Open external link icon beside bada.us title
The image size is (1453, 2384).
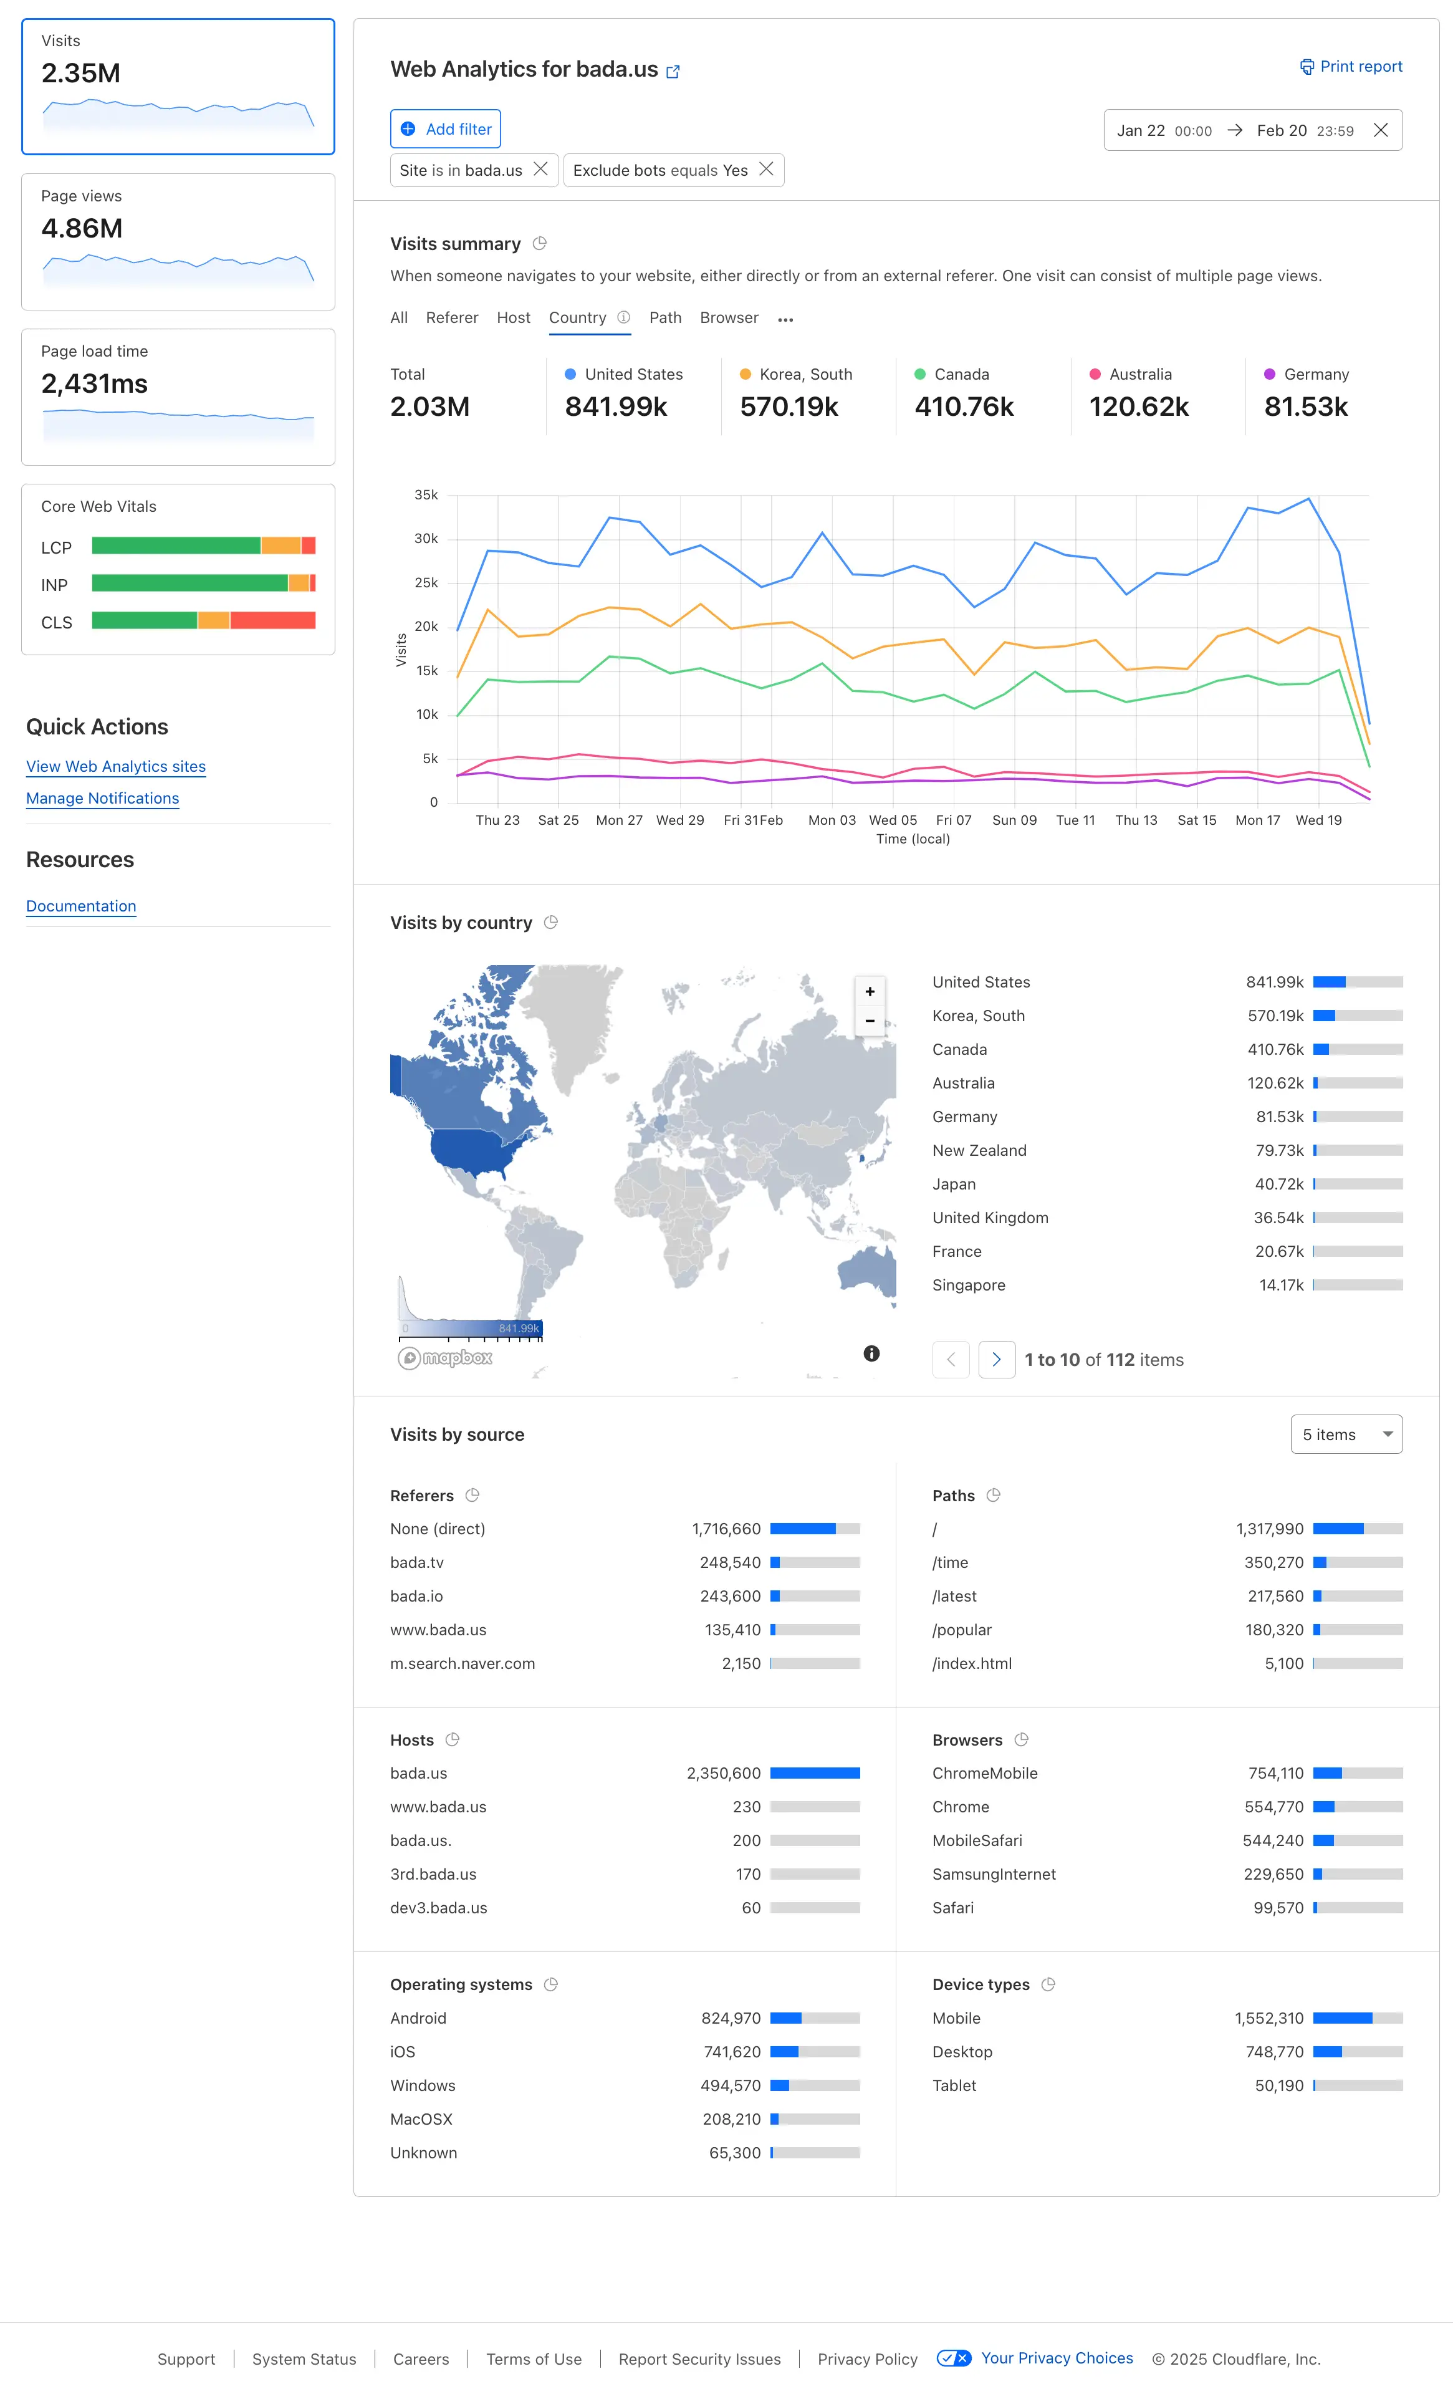tap(673, 72)
